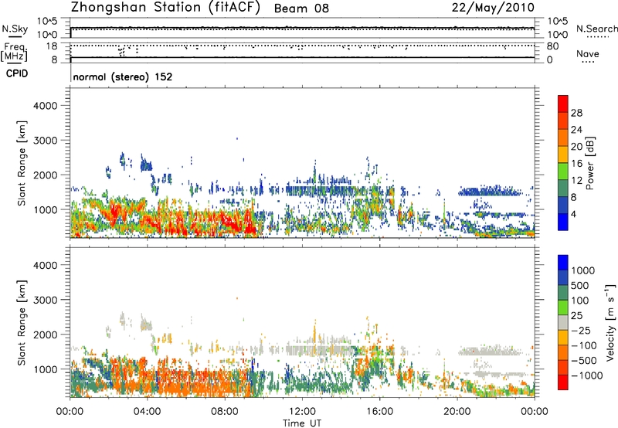Viewport: 618px width, 428px height.
Task: Click the "4" label on Power colorbar
Action: [x=574, y=214]
